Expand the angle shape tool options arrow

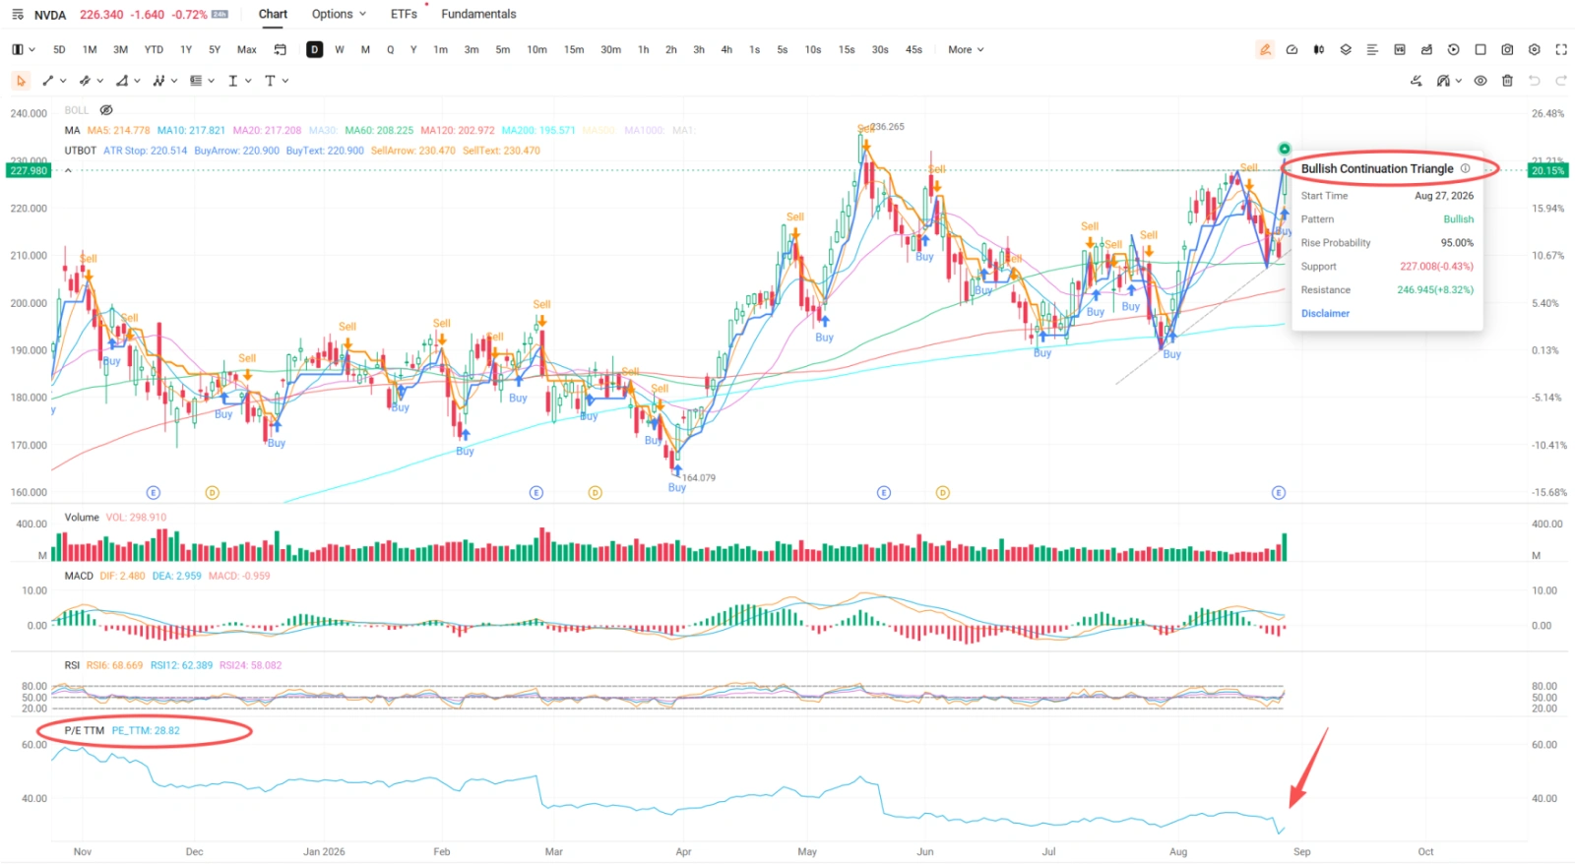pos(137,81)
